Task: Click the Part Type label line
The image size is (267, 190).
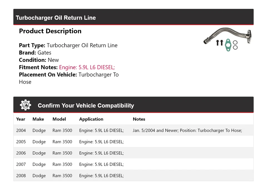Action: pyautogui.click(x=68, y=45)
